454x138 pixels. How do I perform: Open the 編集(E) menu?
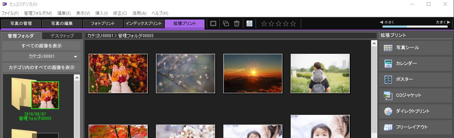click(64, 13)
